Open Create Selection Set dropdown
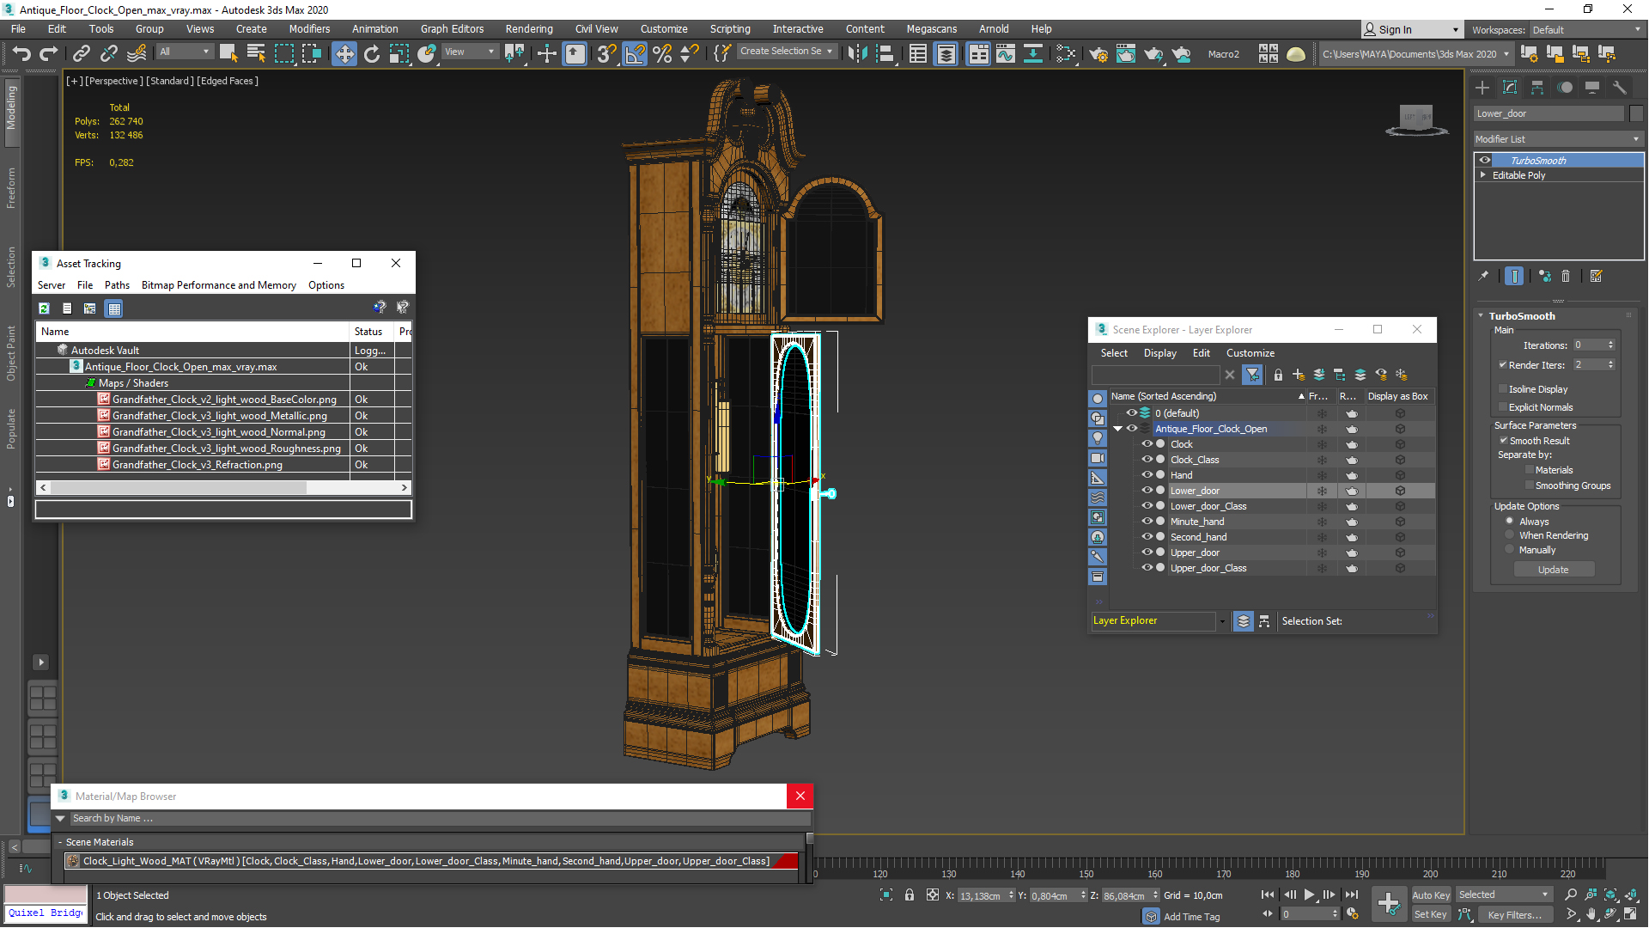This screenshot has height=928, width=1649. tap(786, 52)
